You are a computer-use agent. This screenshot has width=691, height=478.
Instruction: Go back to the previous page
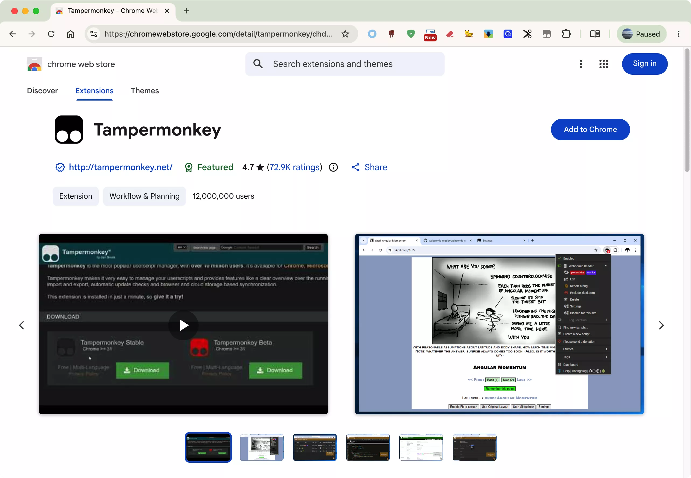coord(13,34)
